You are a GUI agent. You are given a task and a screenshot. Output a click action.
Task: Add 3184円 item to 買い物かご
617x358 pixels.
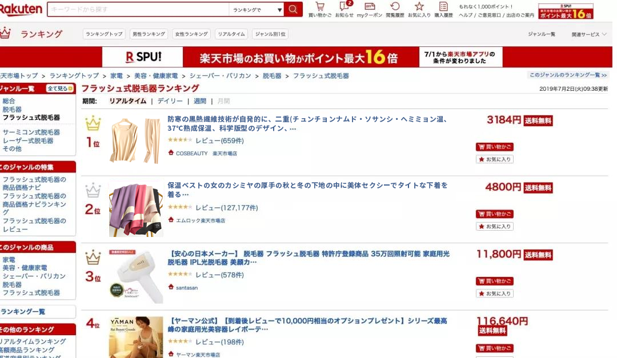(495, 147)
